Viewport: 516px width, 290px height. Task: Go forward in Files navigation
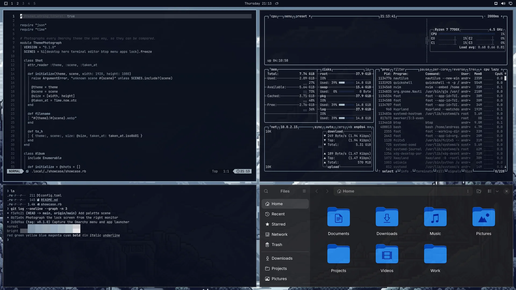(327, 191)
